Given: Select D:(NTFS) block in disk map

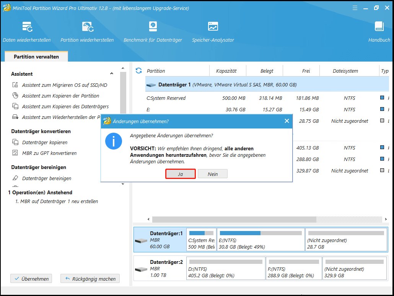Looking at the screenshot, I should click(x=226, y=268).
